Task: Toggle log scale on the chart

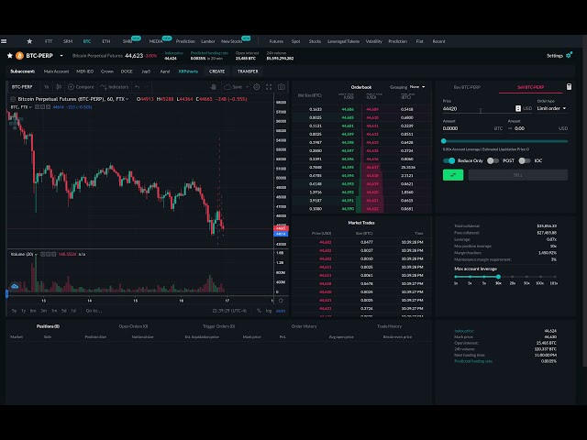Action: (x=269, y=311)
